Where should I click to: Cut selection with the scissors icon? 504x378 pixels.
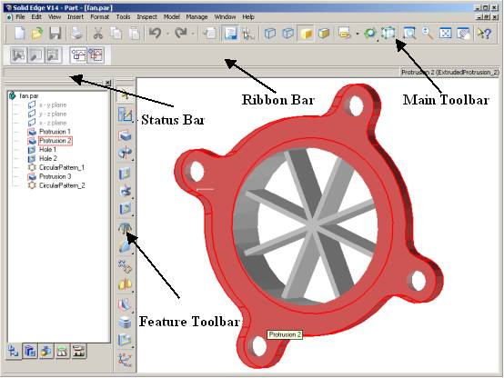(98, 33)
